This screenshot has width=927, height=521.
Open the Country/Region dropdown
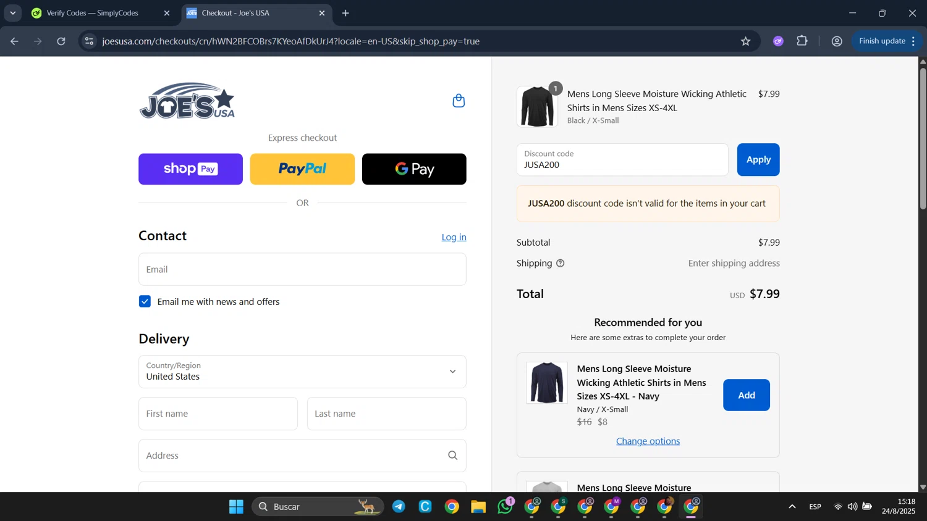(x=302, y=372)
